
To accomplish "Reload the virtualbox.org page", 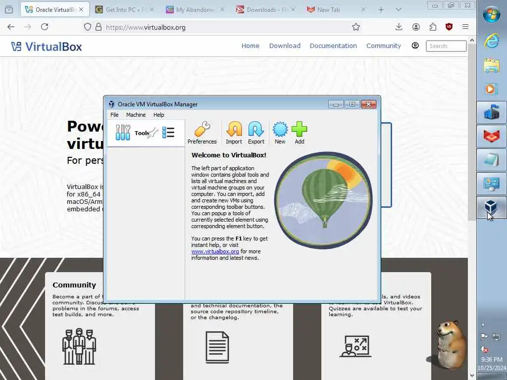I will (x=45, y=27).
